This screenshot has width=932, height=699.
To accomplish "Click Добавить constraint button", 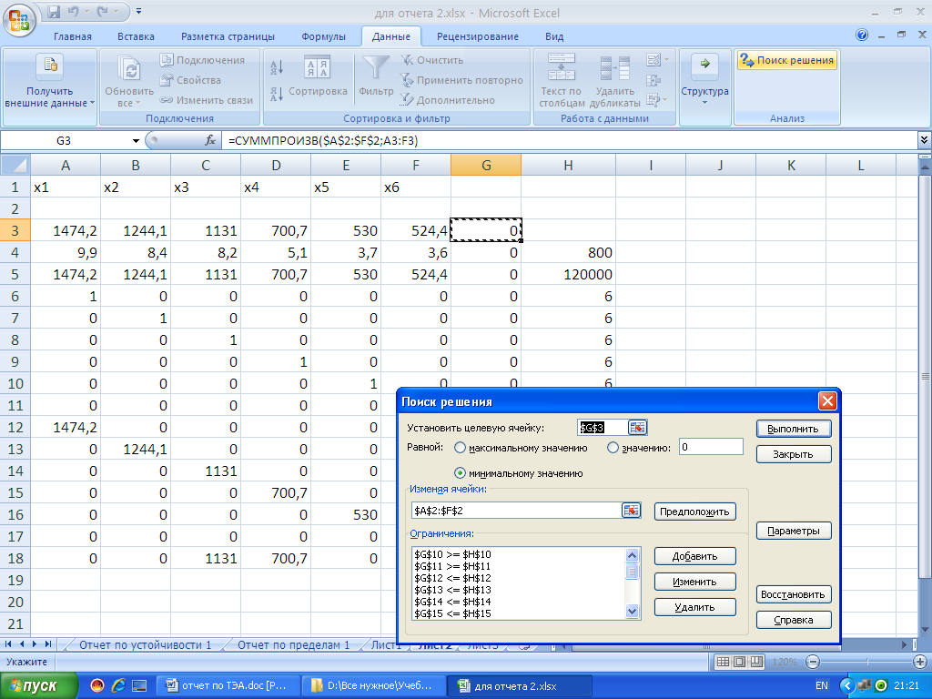I will click(694, 556).
